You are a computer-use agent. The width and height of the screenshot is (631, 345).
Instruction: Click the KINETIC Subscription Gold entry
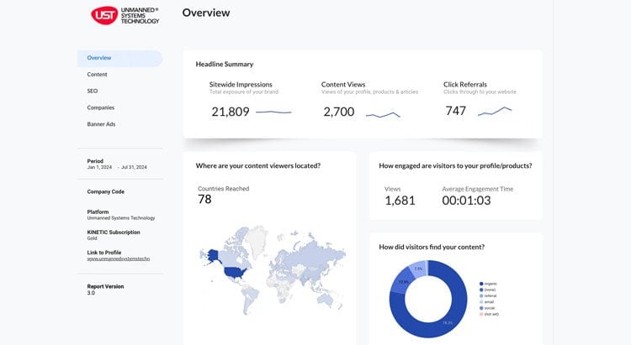(114, 235)
